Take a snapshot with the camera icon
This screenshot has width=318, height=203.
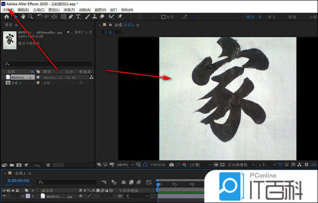point(171,165)
